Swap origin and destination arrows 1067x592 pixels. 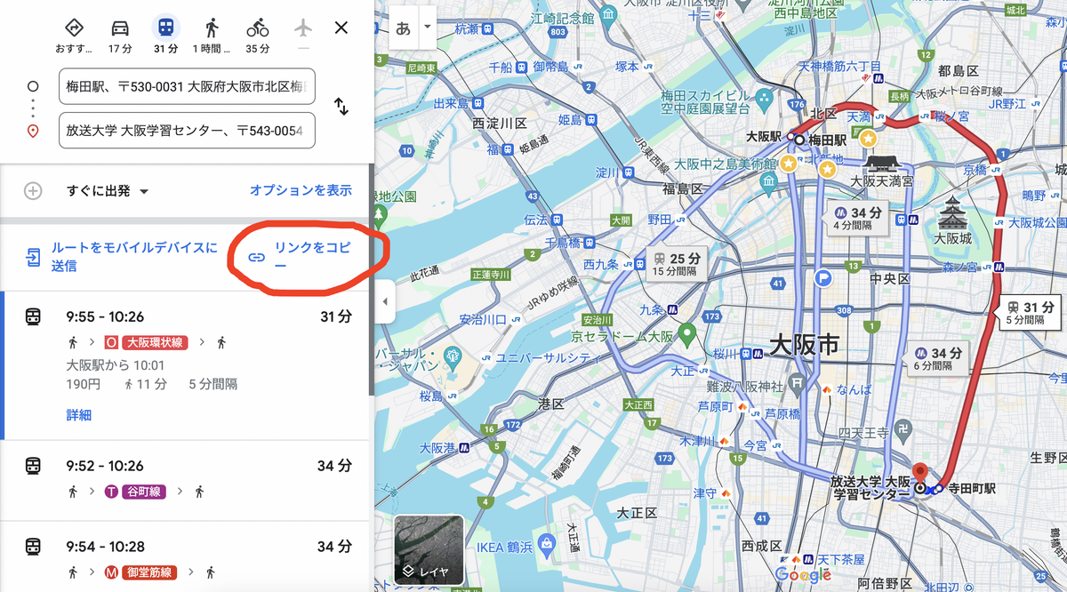click(x=341, y=108)
